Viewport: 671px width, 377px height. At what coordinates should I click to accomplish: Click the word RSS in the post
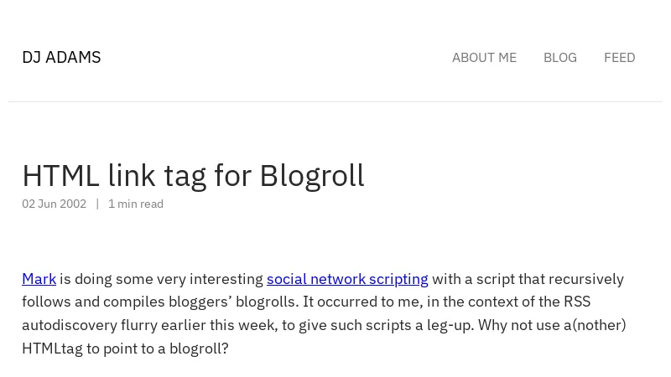click(x=576, y=302)
